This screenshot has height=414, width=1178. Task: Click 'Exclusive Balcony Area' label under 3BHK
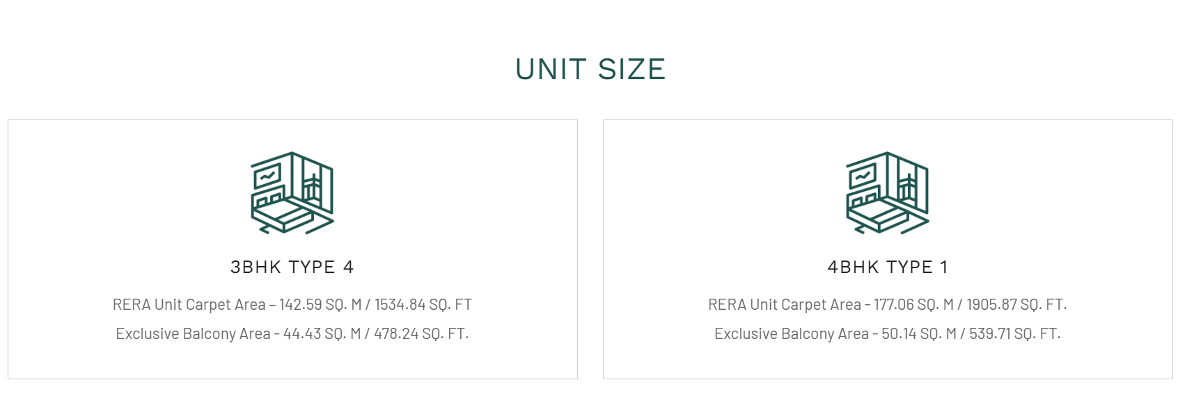click(x=193, y=334)
